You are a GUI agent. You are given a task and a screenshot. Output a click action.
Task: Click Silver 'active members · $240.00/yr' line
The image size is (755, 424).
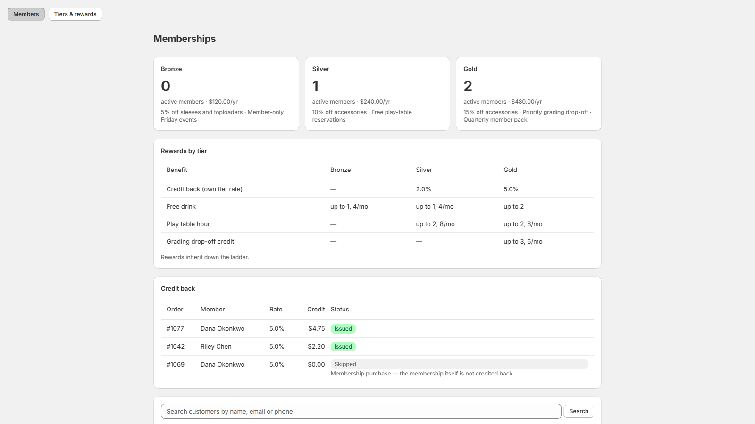(x=351, y=102)
